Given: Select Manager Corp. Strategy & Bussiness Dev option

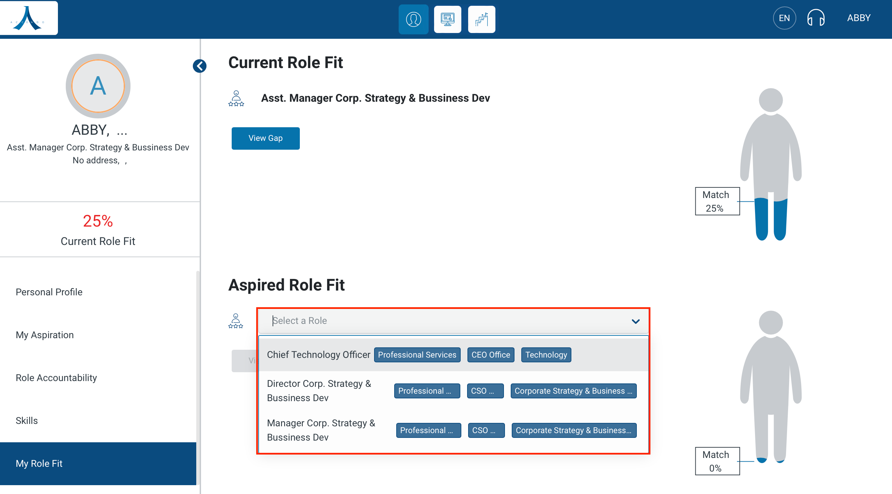Looking at the screenshot, I should pyautogui.click(x=321, y=430).
